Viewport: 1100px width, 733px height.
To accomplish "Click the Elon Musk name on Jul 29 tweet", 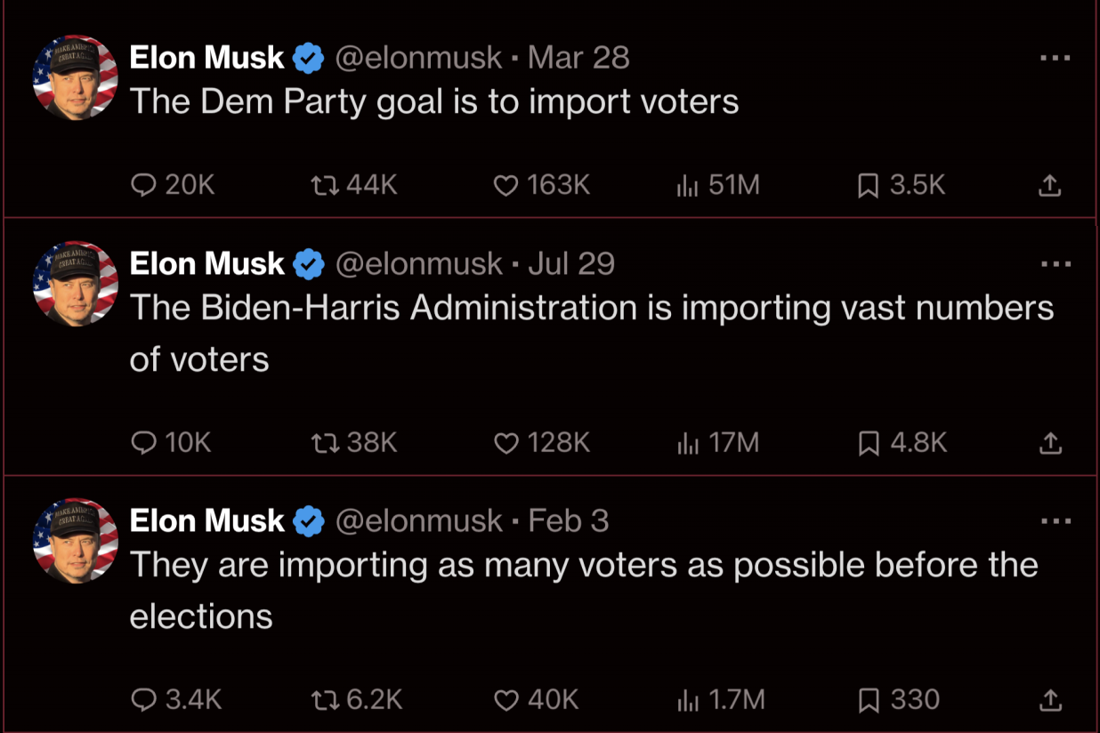I will (x=206, y=263).
